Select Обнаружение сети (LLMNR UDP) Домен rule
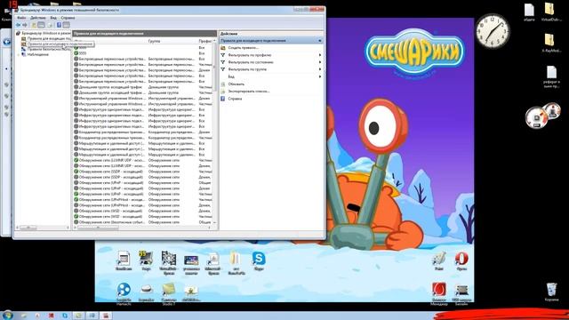569x320 pixels. [142, 166]
